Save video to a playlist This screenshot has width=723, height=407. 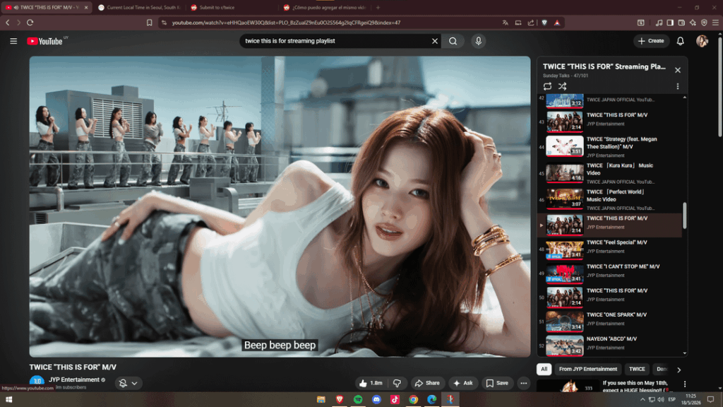pyautogui.click(x=497, y=383)
